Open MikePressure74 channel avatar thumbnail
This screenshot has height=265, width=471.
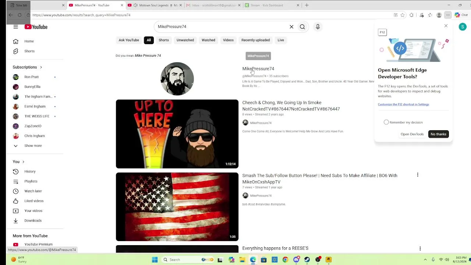tap(177, 79)
